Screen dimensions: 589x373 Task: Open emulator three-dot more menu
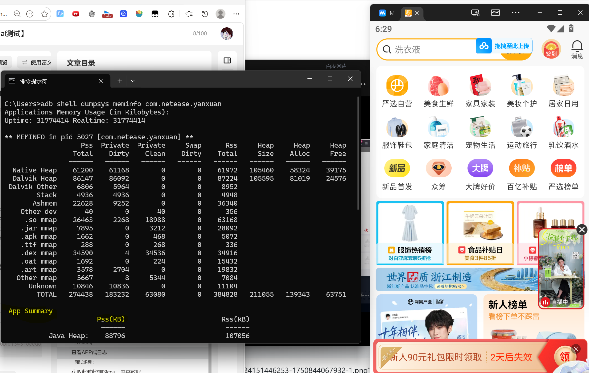516,13
